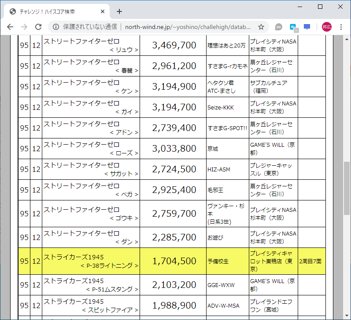This screenshot has width=351, height=320.
Task: Click score 2,759,700 for ゴウキ
Action: 174,214
